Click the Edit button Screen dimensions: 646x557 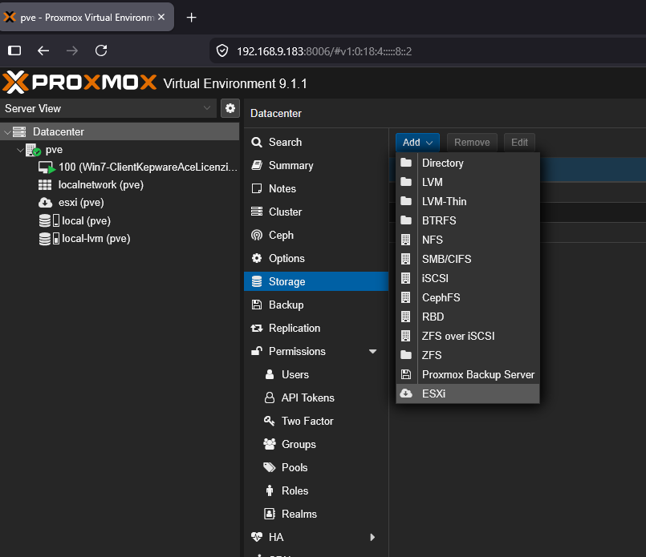point(519,143)
